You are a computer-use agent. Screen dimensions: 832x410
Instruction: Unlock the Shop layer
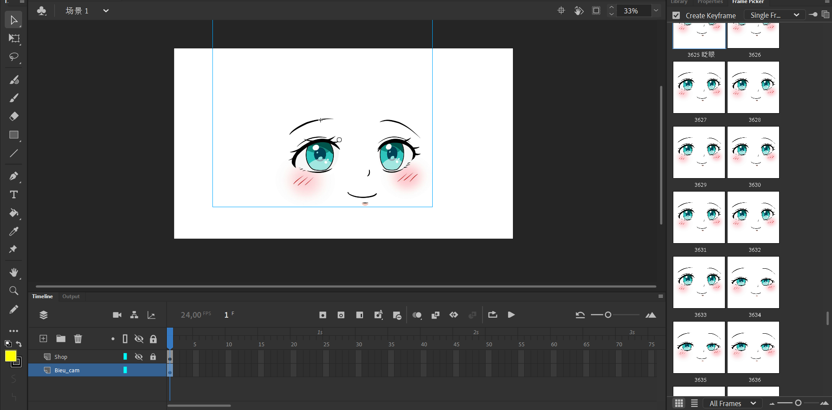coord(153,357)
